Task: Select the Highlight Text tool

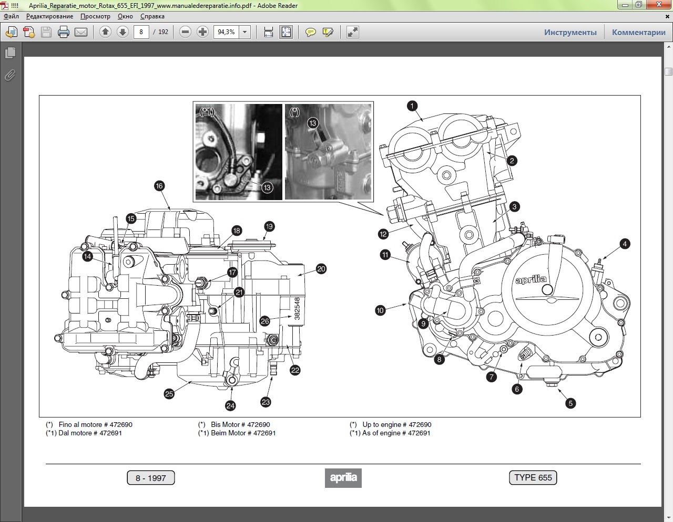Action: tap(328, 32)
